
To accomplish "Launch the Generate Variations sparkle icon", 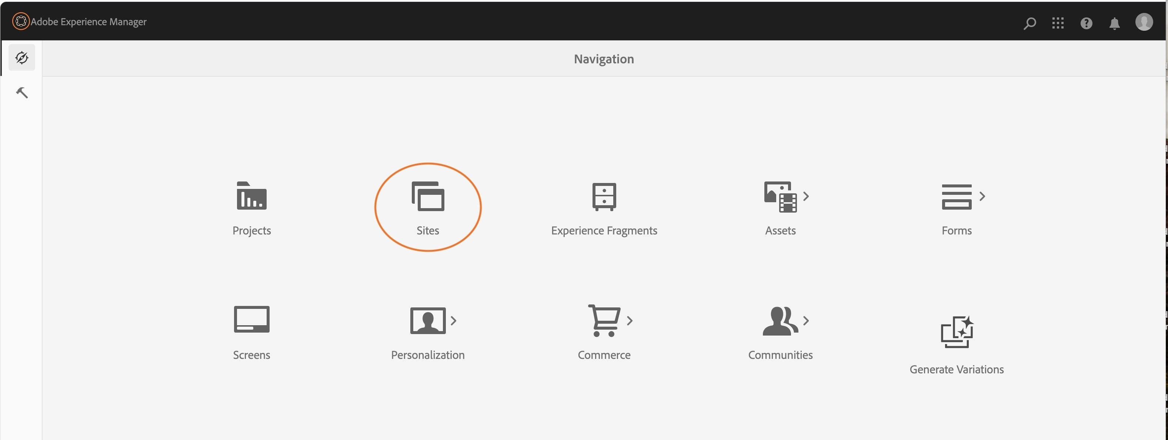I will coord(957,331).
